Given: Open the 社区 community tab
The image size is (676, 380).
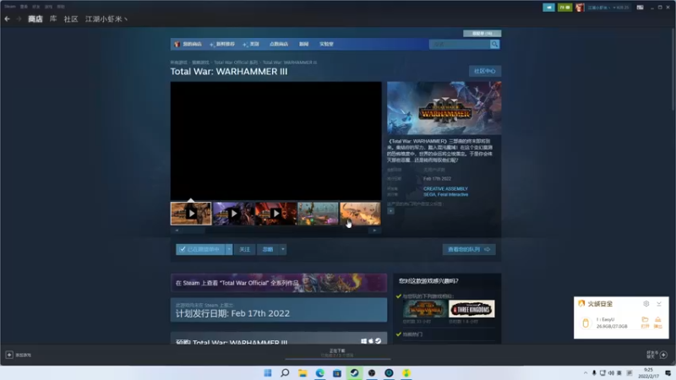Looking at the screenshot, I should point(71,19).
